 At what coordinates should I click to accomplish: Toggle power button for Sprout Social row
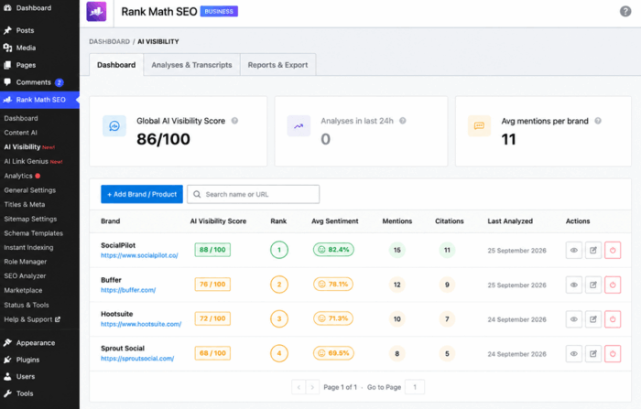(613, 354)
